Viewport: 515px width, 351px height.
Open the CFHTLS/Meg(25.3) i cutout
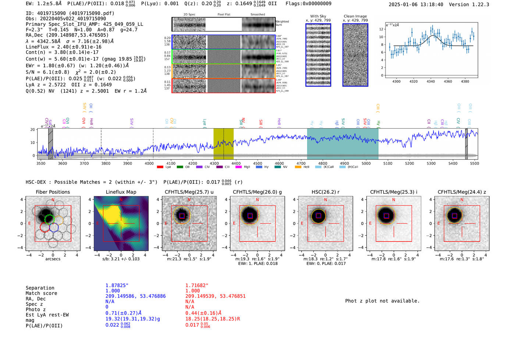[394, 223]
